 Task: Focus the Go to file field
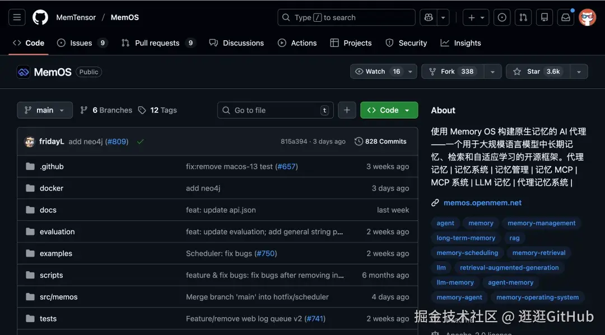(x=276, y=110)
